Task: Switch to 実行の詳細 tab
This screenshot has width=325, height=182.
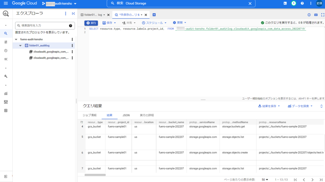Action: click(x=147, y=115)
